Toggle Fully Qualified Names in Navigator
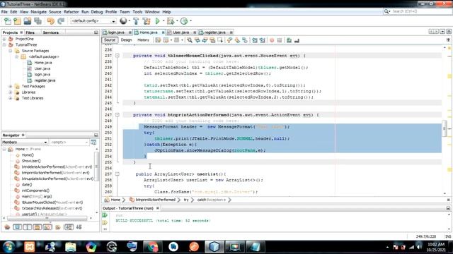Screen dimensions: 453x254 pos(58,227)
